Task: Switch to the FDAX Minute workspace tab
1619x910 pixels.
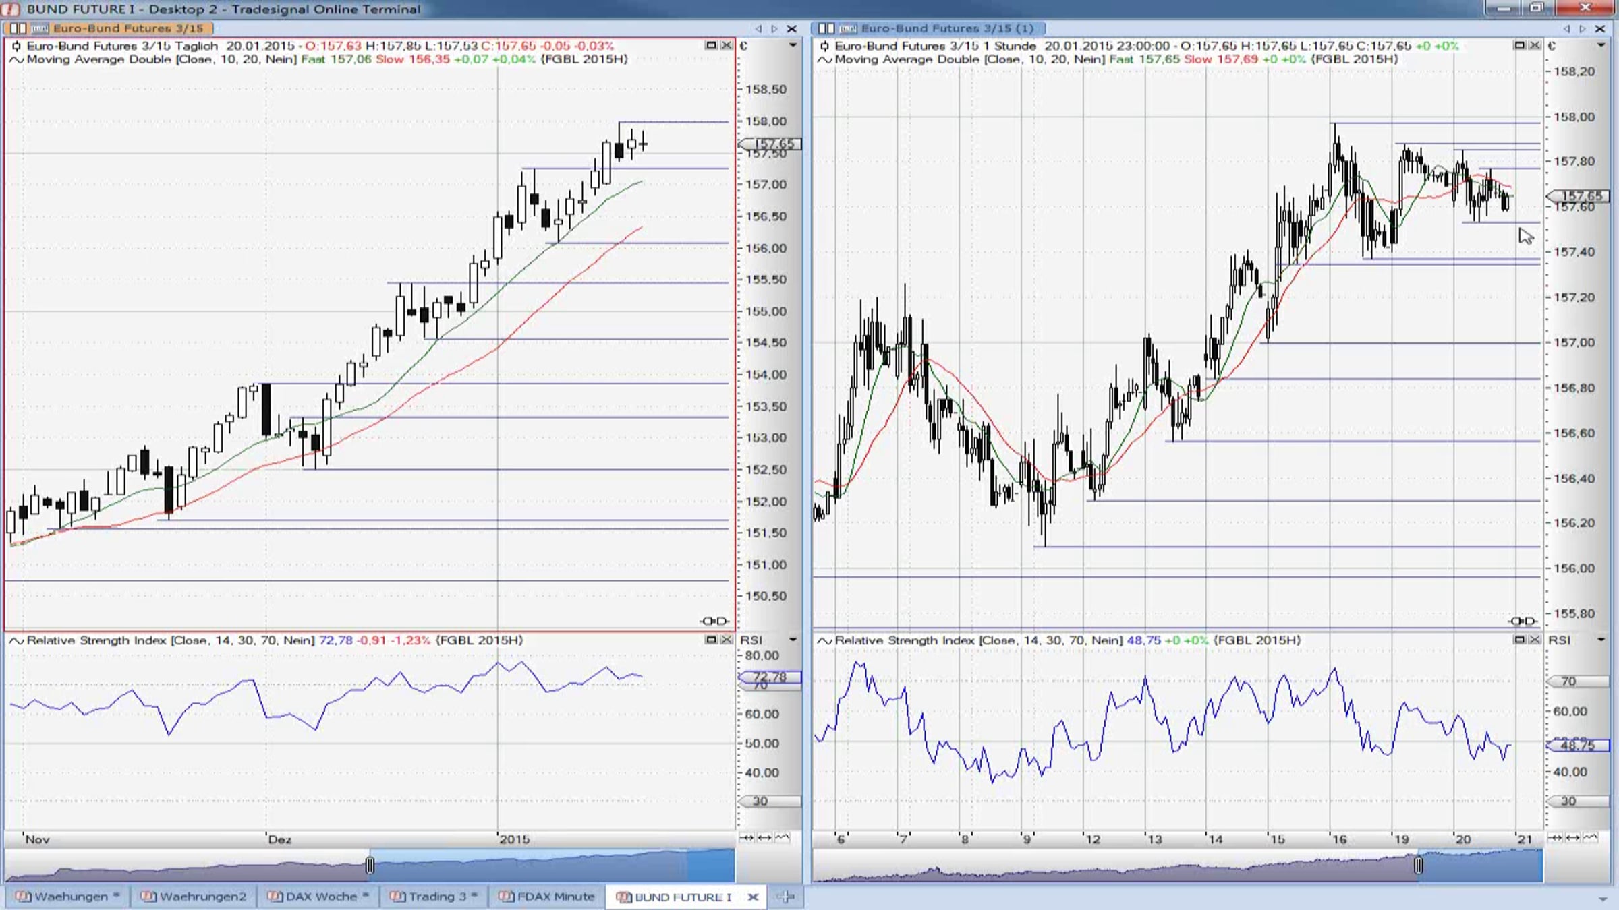Action: point(547,897)
